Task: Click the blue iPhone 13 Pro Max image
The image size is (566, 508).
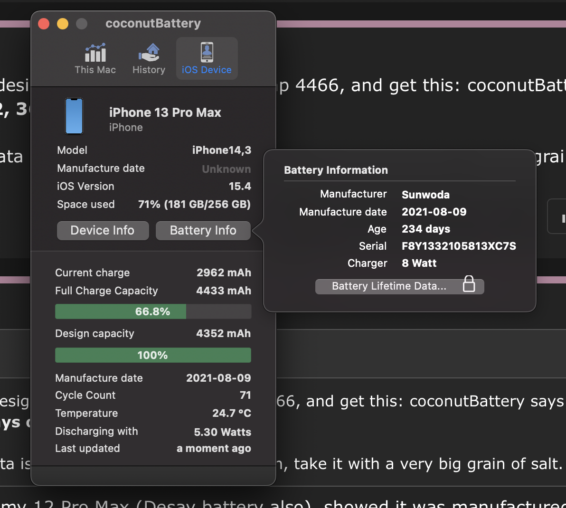Action: coord(74,116)
